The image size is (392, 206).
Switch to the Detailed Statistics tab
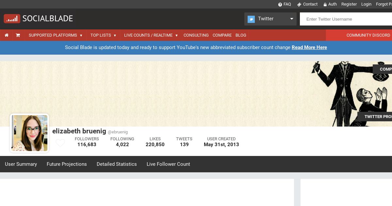pyautogui.click(x=117, y=164)
